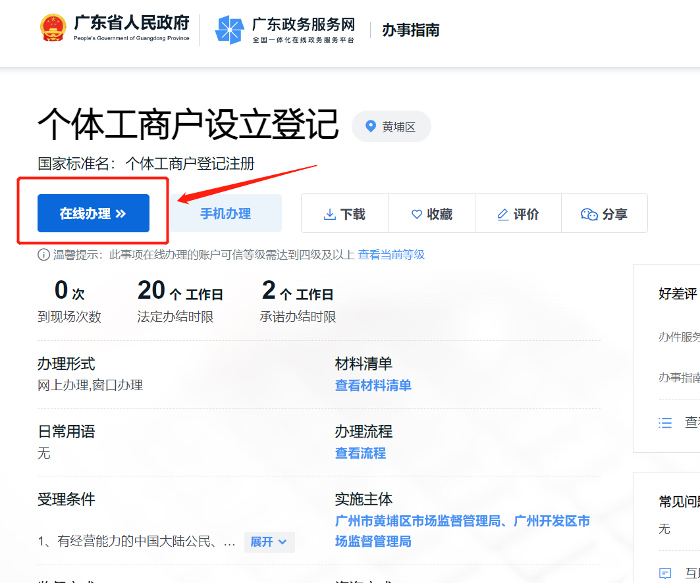Click the pencil icon to rate (评价)

502,213
